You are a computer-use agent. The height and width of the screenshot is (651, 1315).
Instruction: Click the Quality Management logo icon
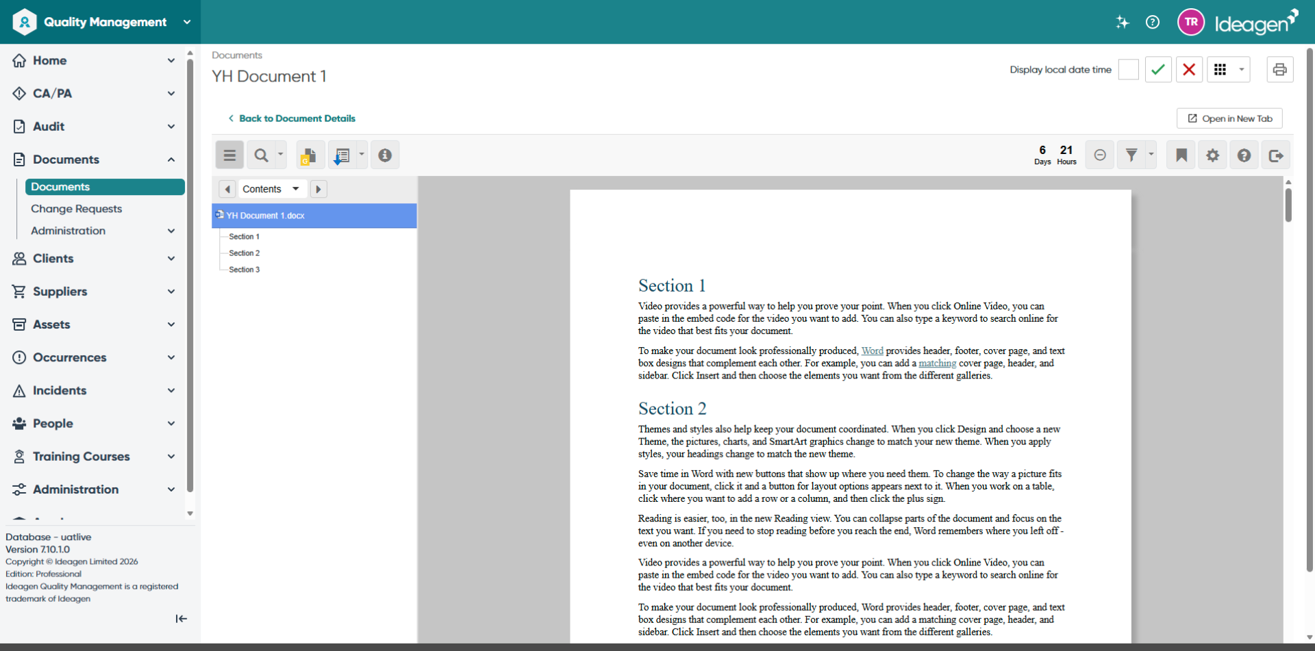tap(25, 22)
